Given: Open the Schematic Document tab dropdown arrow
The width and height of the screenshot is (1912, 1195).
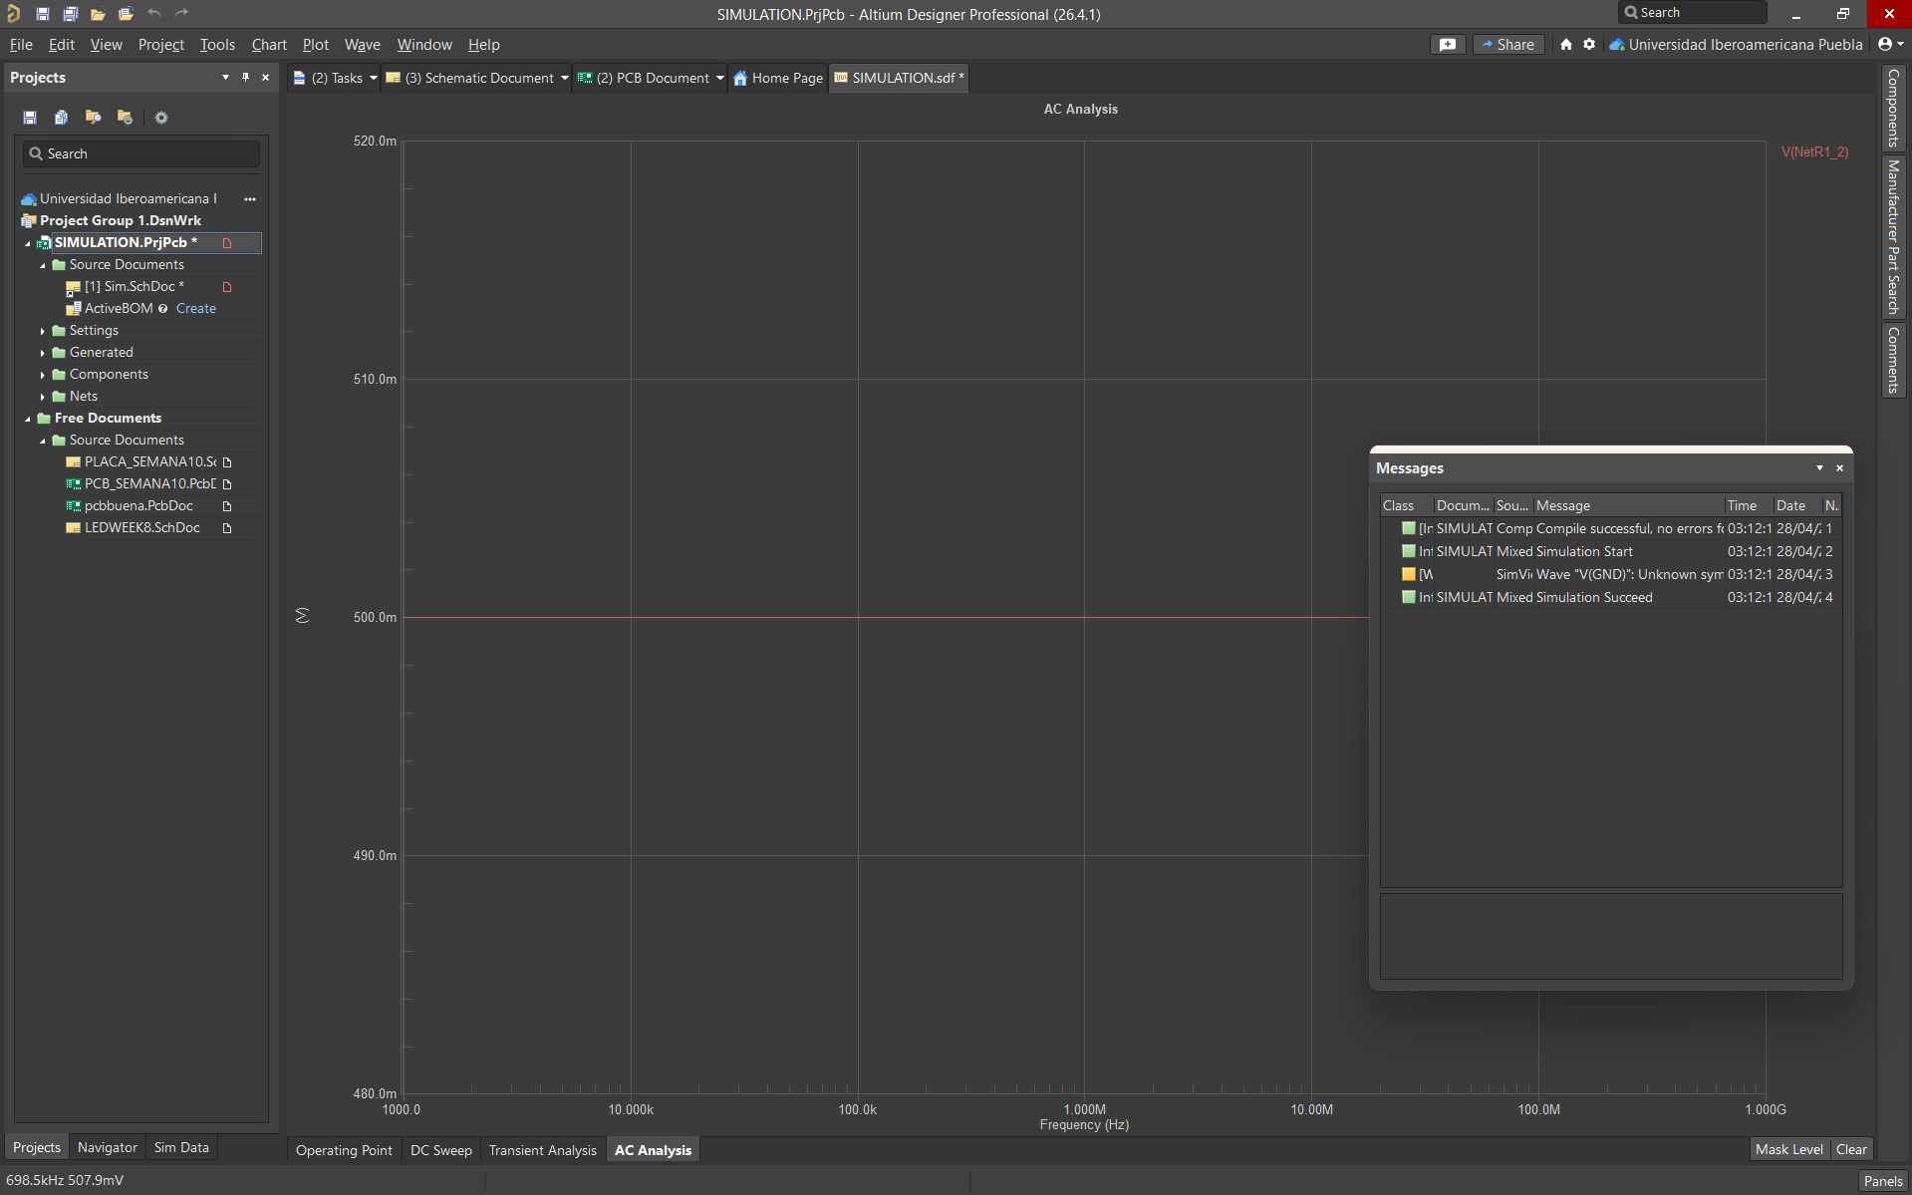Looking at the screenshot, I should (x=564, y=78).
